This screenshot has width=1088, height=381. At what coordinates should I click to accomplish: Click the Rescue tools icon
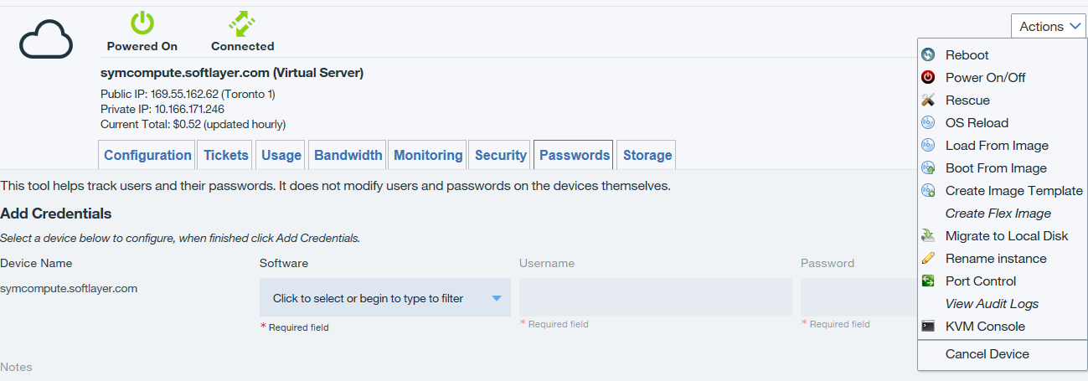[x=928, y=100]
